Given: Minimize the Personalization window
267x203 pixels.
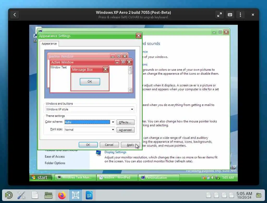Looking at the screenshot, I should (x=214, y=32).
